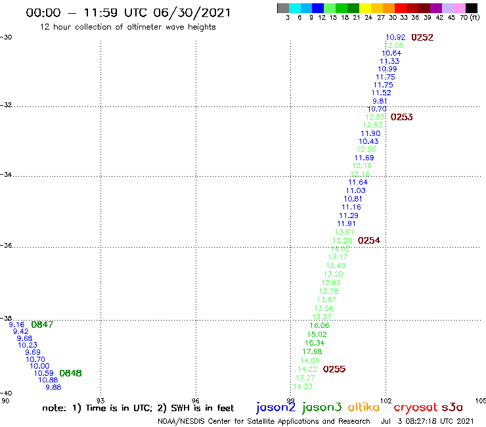Viewport: 486px width, 427px height.
Task: Click the 16.06 wave height value
Action: click(x=320, y=326)
